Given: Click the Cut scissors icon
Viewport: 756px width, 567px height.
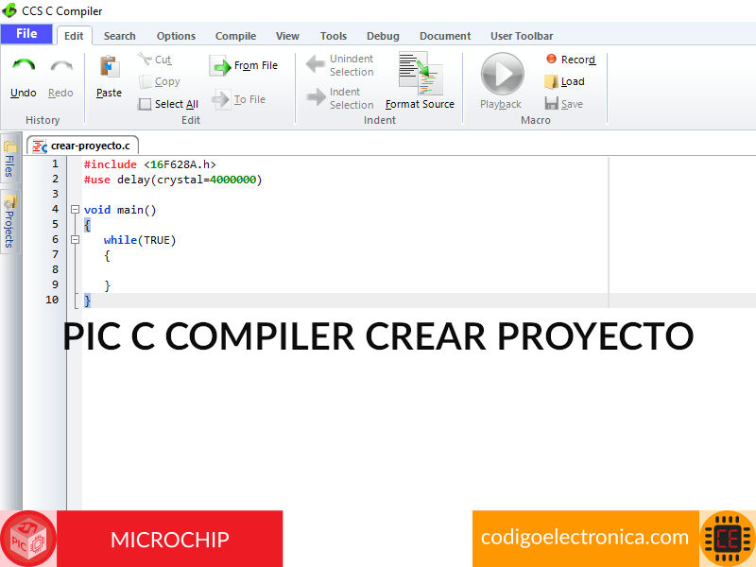Looking at the screenshot, I should tap(145, 60).
